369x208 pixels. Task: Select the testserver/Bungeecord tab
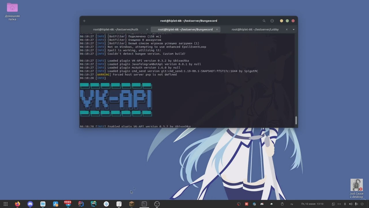click(x=185, y=29)
